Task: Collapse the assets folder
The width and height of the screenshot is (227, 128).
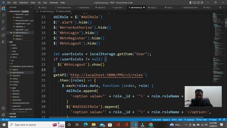Action: 13,45
